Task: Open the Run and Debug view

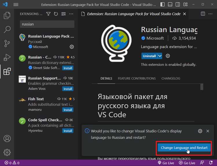Action: tap(7, 58)
